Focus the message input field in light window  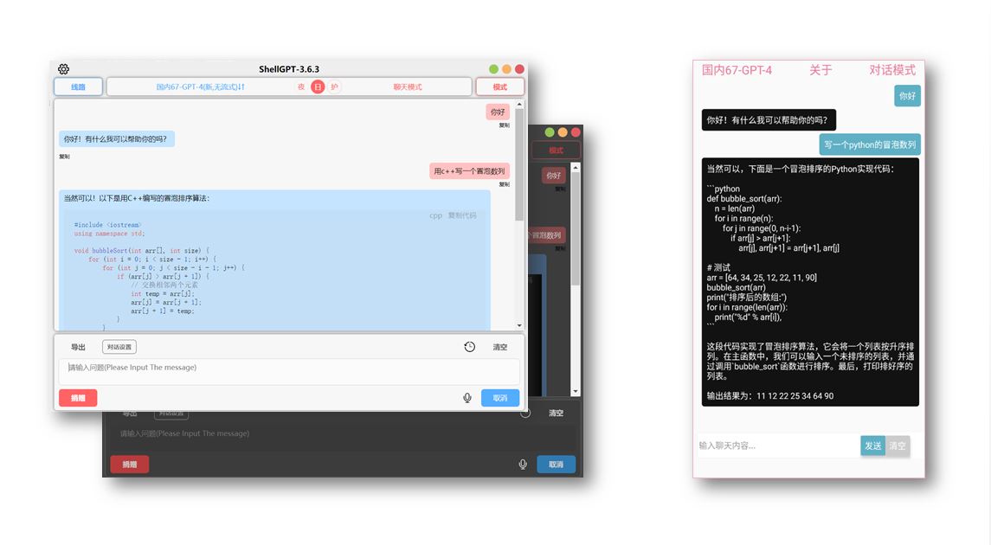pos(289,372)
